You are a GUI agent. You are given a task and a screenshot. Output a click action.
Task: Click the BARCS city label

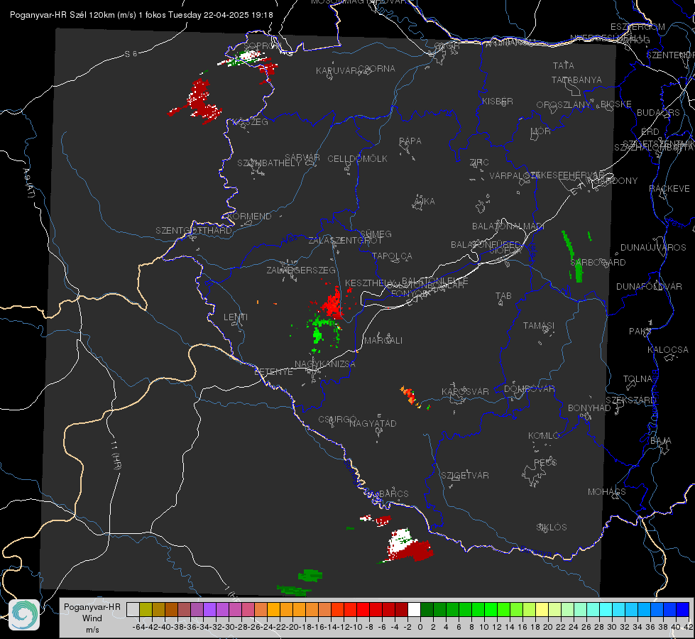click(x=393, y=493)
